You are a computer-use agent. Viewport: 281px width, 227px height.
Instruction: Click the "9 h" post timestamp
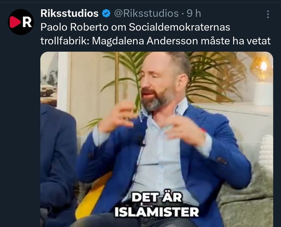[x=194, y=13]
